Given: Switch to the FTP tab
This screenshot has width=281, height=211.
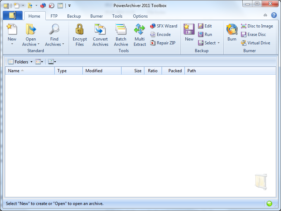Looking at the screenshot, I should (x=54, y=16).
